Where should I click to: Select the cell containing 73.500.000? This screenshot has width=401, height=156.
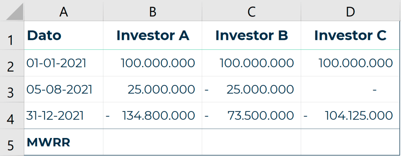(x=251, y=116)
